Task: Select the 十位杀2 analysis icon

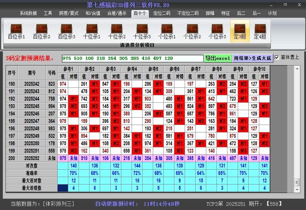Action: pos(117,31)
